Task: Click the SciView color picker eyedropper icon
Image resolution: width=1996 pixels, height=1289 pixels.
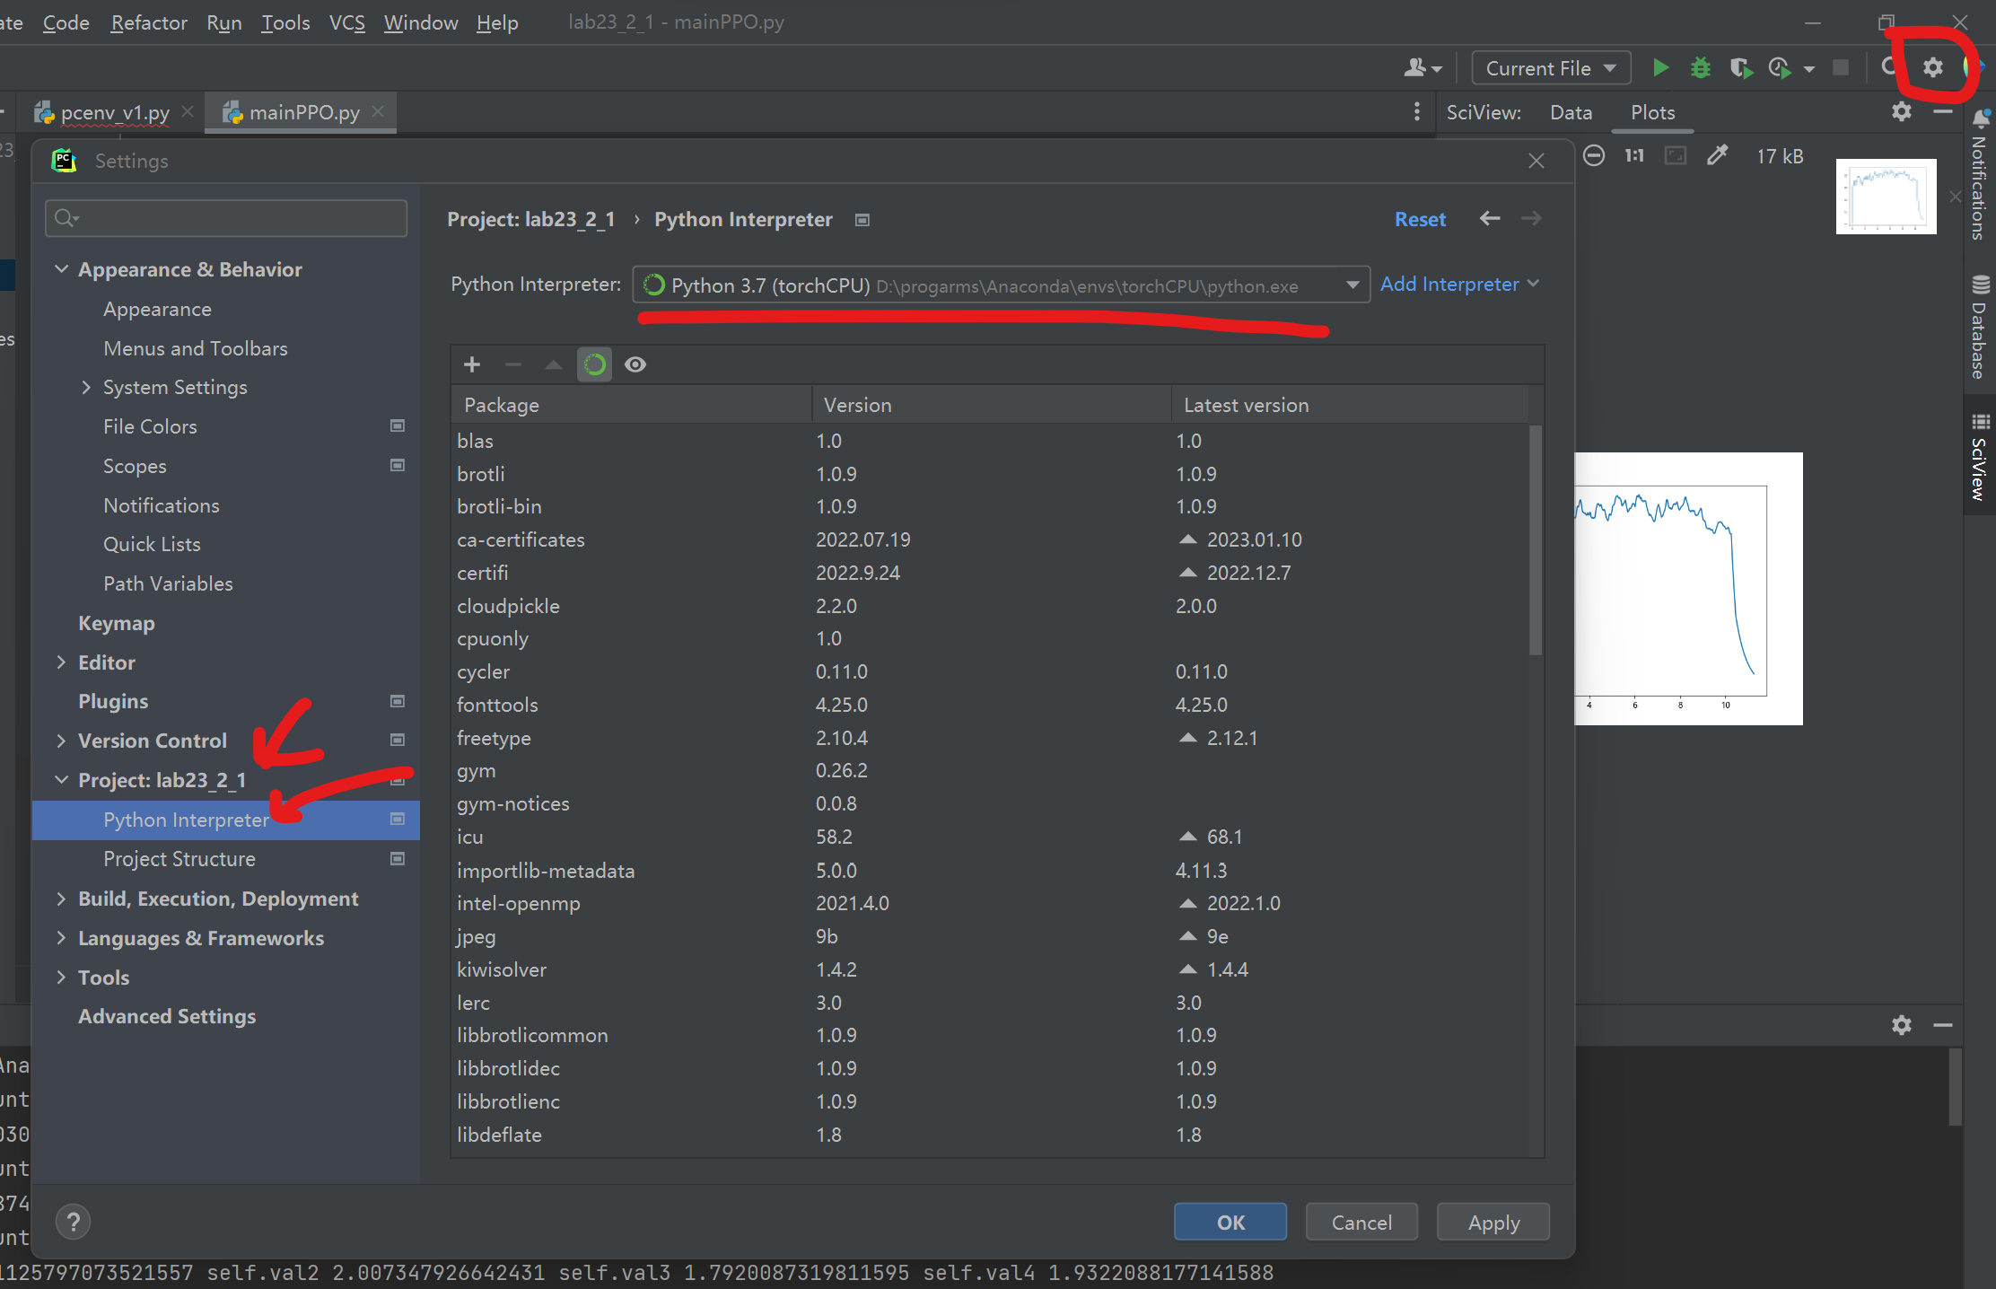Action: tap(1717, 156)
